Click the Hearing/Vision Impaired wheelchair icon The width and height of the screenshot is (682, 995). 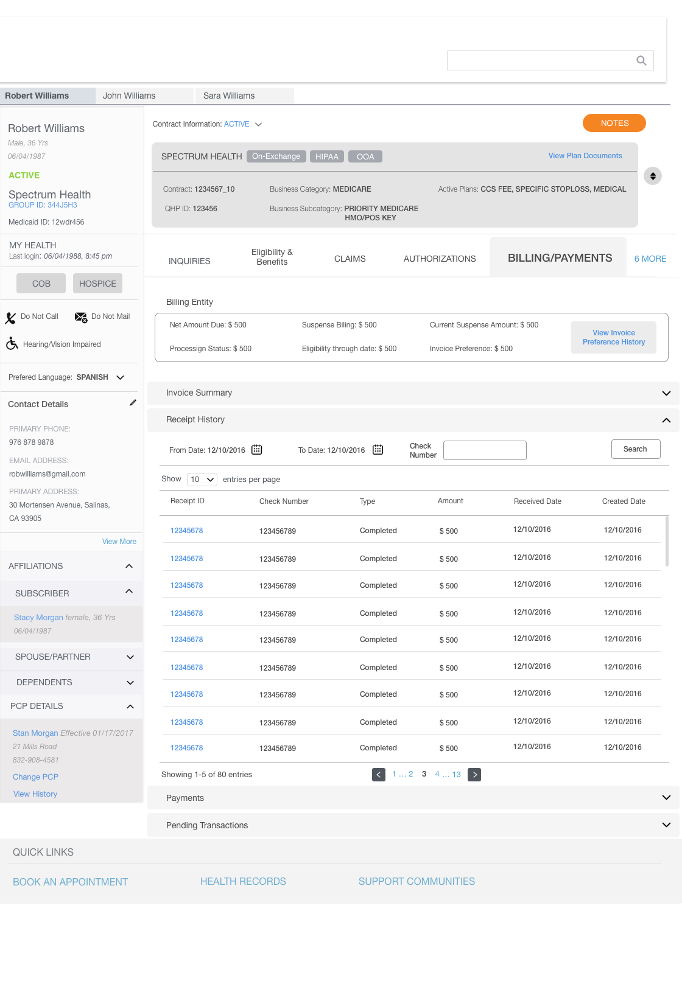(x=12, y=344)
